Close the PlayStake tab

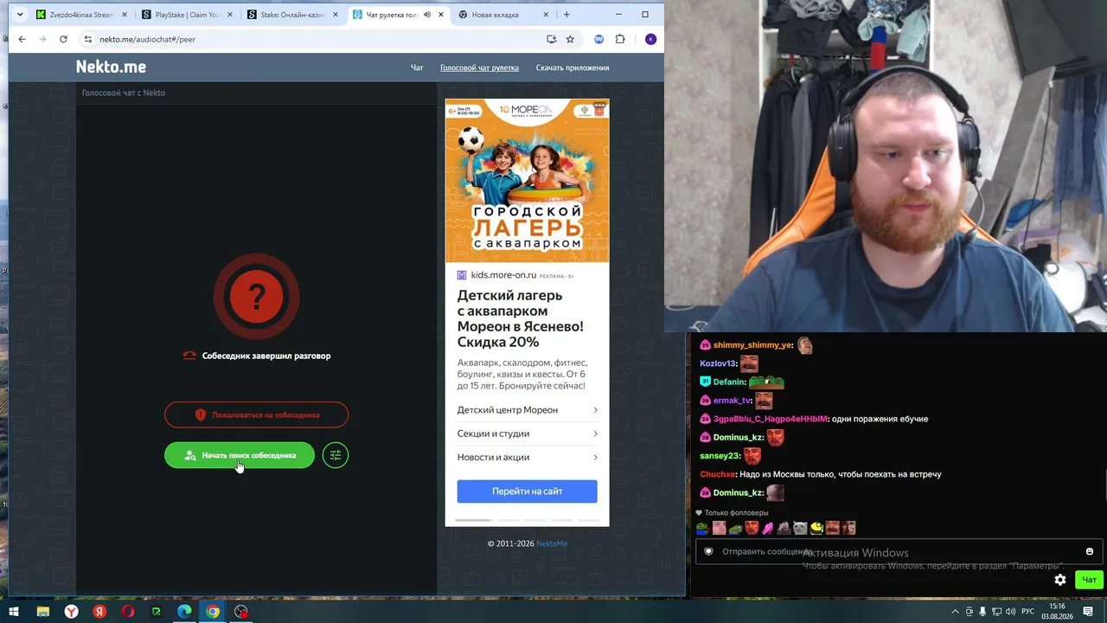[231, 15]
